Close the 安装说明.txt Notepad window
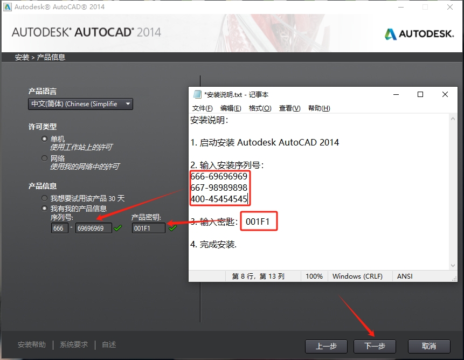This screenshot has height=360, width=464. tap(445, 94)
